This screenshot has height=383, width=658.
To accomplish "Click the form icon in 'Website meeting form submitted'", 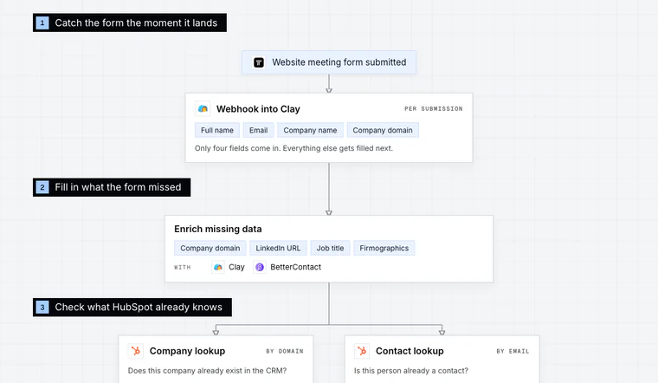I will point(259,62).
